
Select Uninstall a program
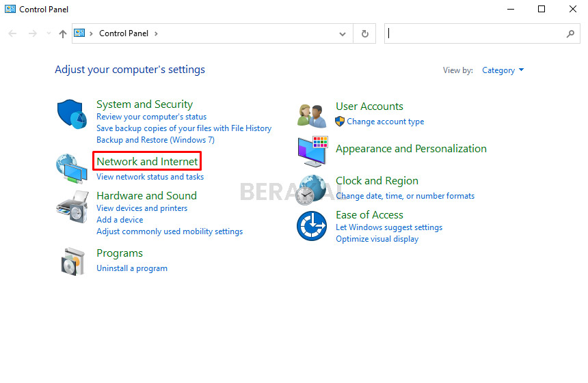pos(132,268)
